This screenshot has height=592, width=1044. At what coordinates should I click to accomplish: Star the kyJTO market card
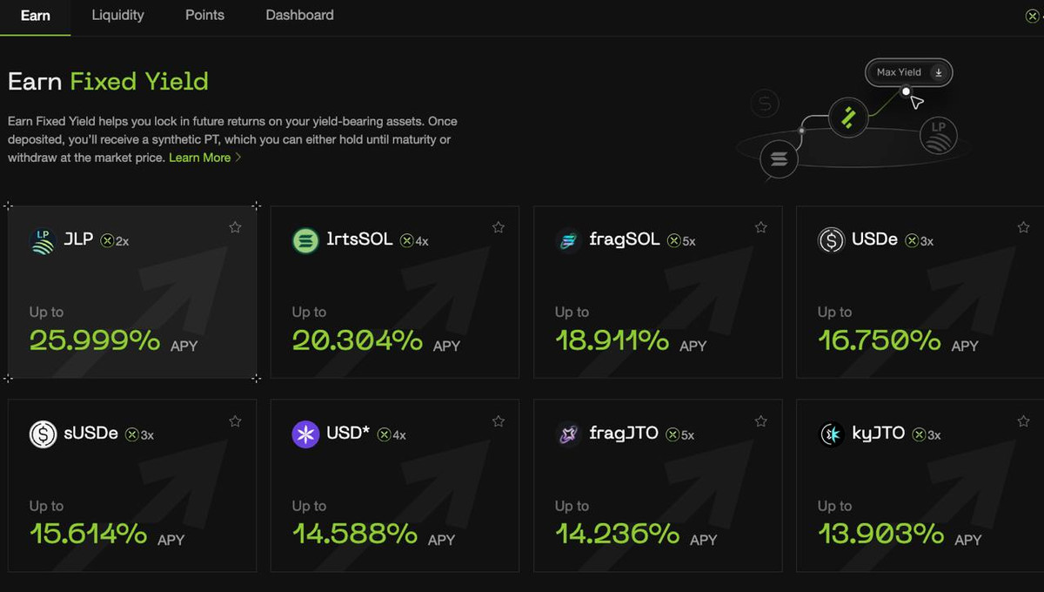[x=1023, y=421]
